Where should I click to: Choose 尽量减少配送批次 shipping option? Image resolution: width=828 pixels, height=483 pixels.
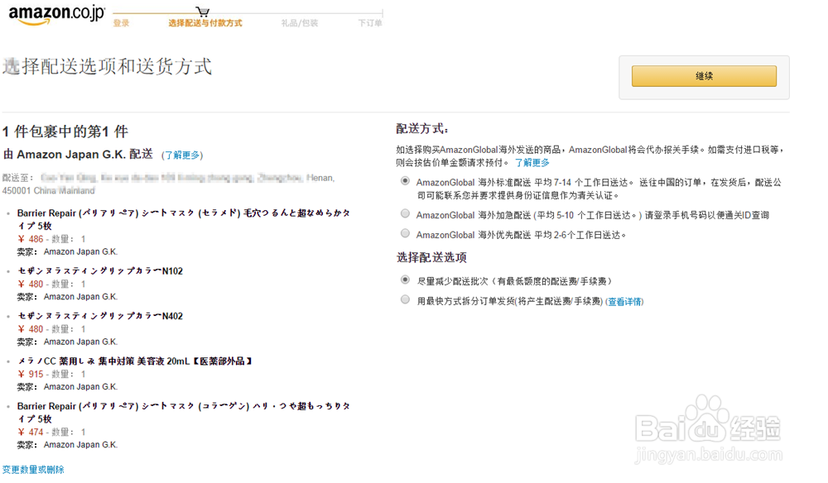[405, 280]
